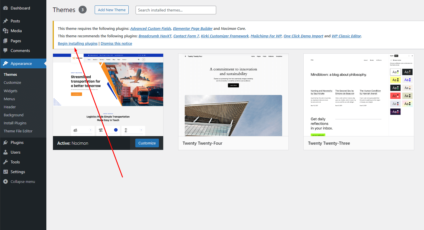Image resolution: width=424 pixels, height=230 pixels.
Task: Click the Plugins plug icon
Action: (5, 142)
